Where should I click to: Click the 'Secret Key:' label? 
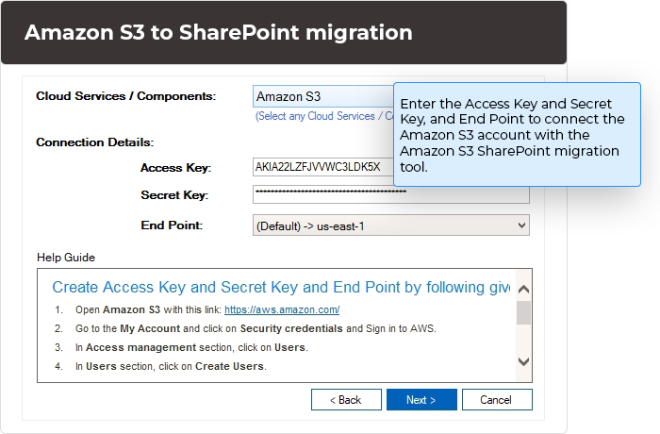pos(174,195)
